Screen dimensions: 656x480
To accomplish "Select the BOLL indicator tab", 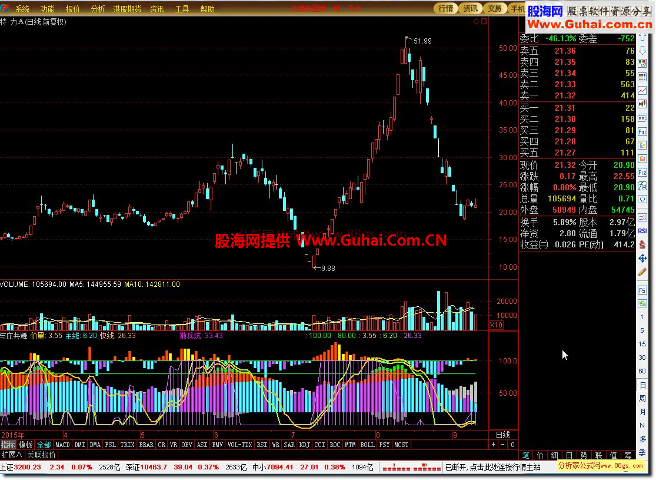I will coord(367,445).
